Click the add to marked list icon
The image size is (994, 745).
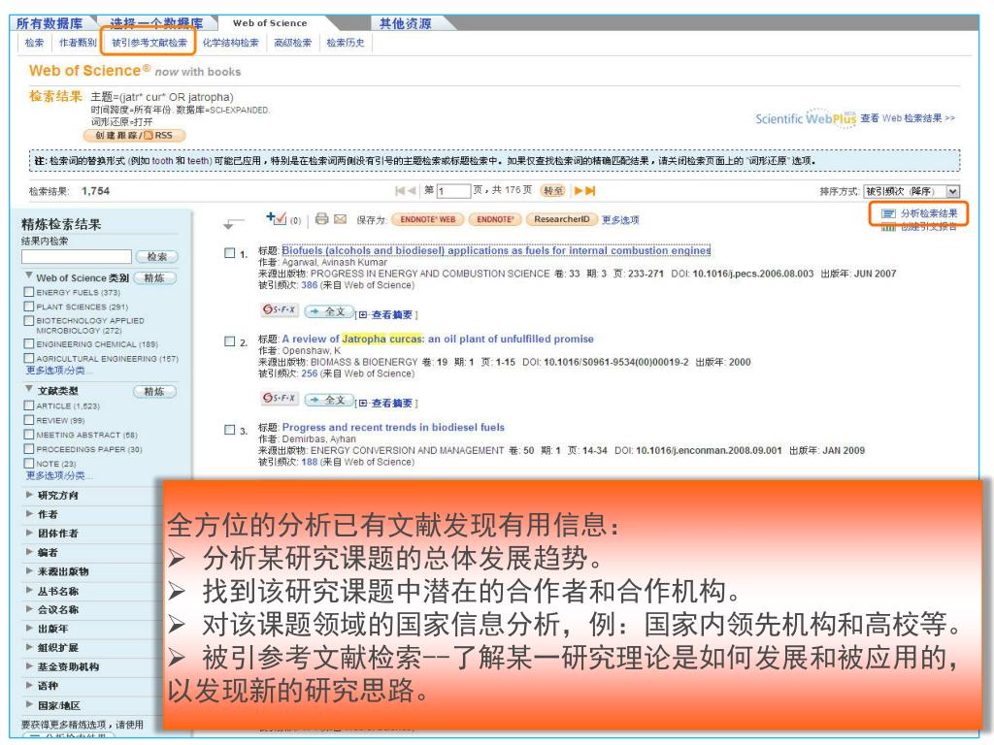tap(277, 218)
